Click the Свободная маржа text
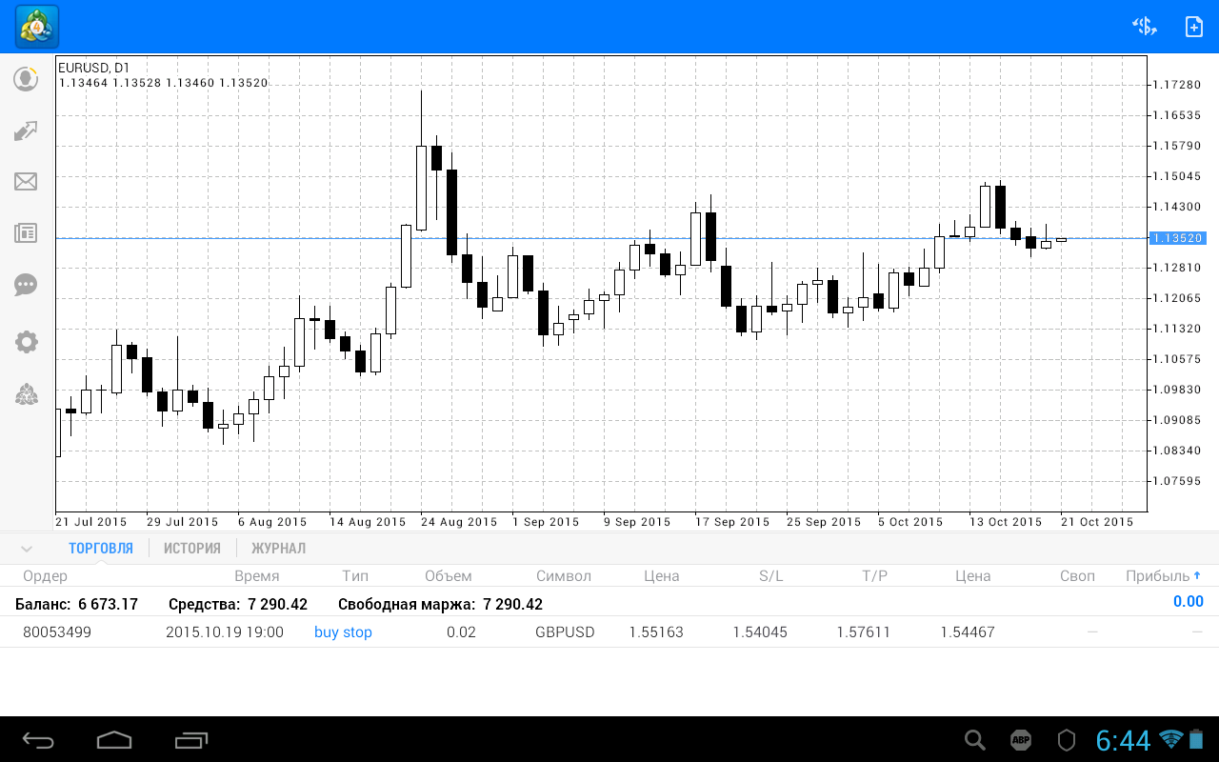 point(407,604)
